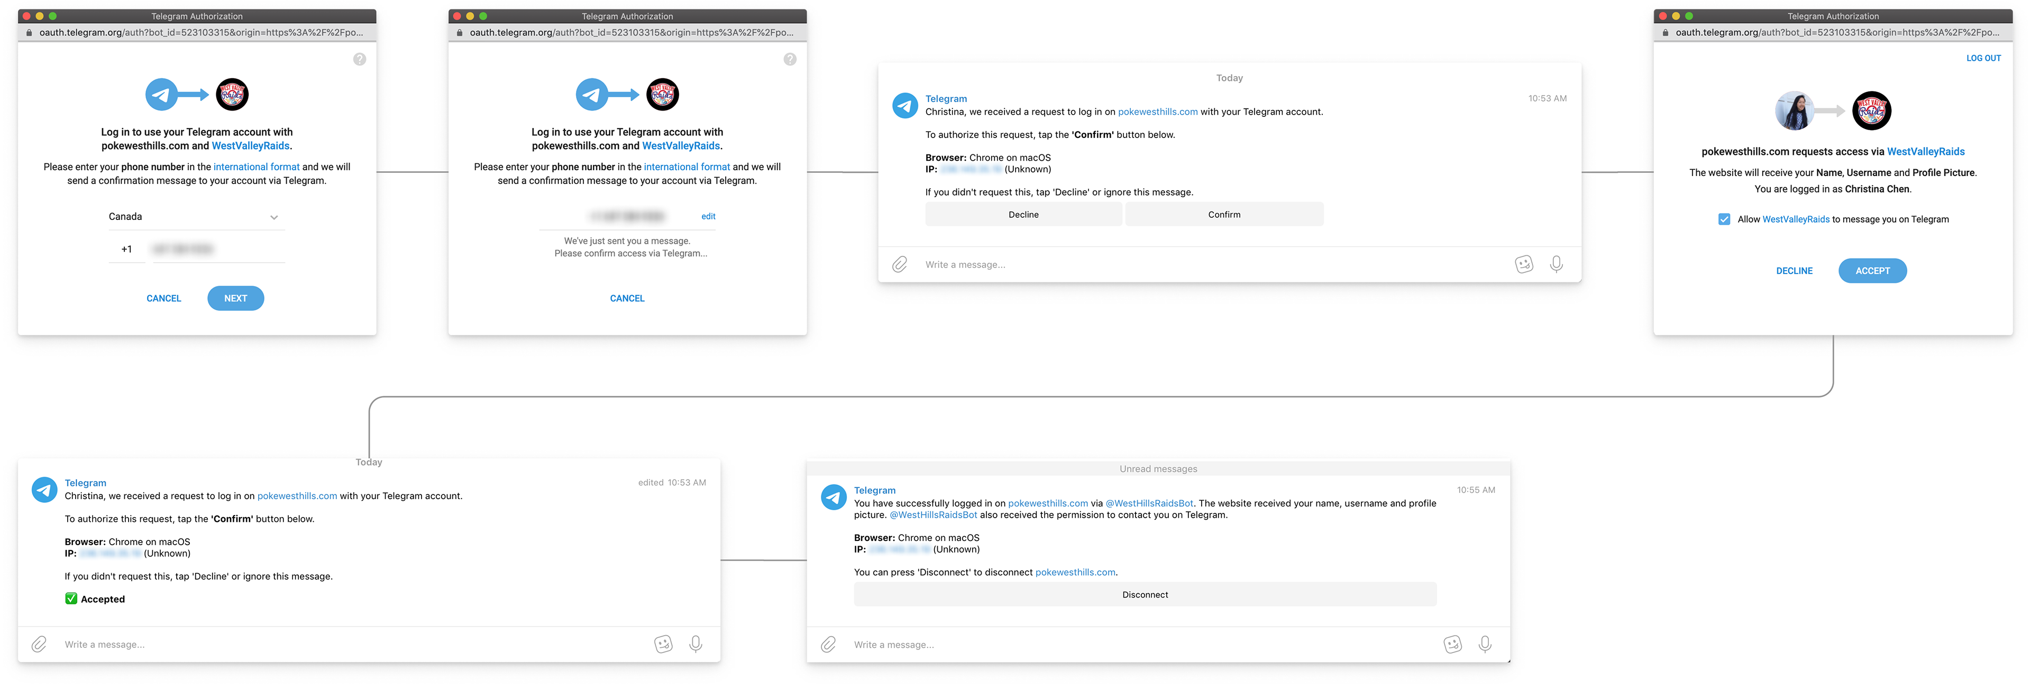Open WestValleyRaids link beside Allow checkbox

tap(1795, 219)
